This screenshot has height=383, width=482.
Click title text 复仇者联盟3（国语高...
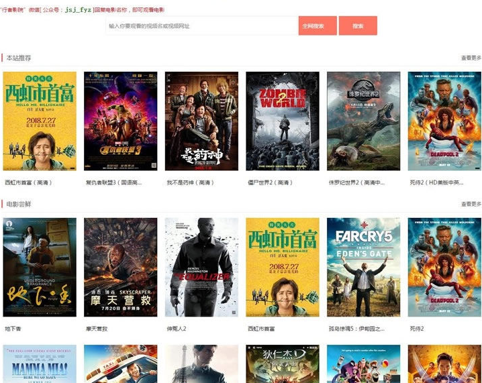[x=113, y=182]
